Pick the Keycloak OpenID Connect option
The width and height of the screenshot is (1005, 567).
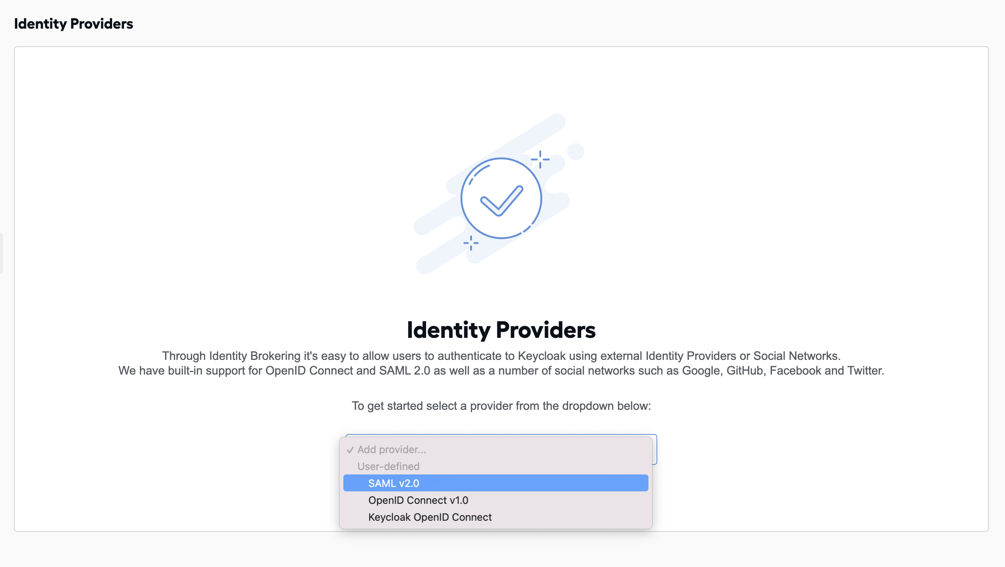coord(496,517)
